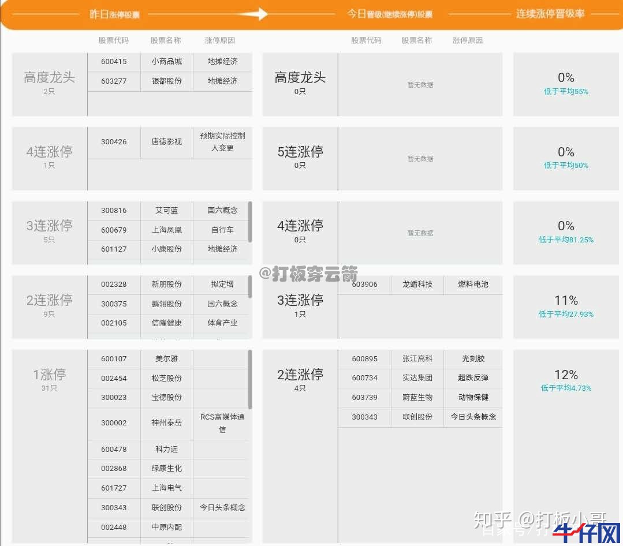The width and height of the screenshot is (623, 546).
Task: Click the 连续涨停晋级率 header title
Action: click(x=550, y=14)
